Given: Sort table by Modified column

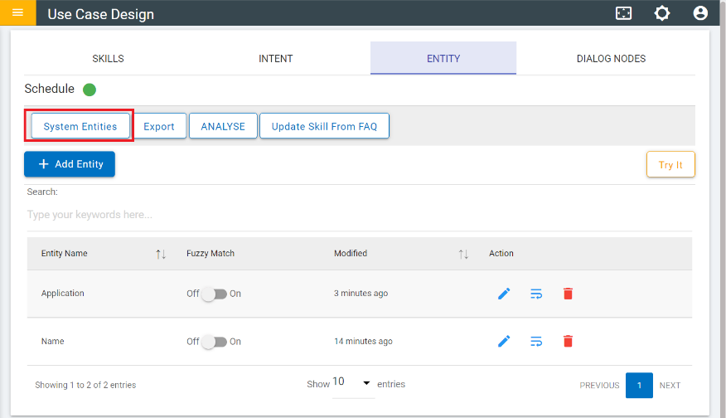Looking at the screenshot, I should (x=463, y=254).
